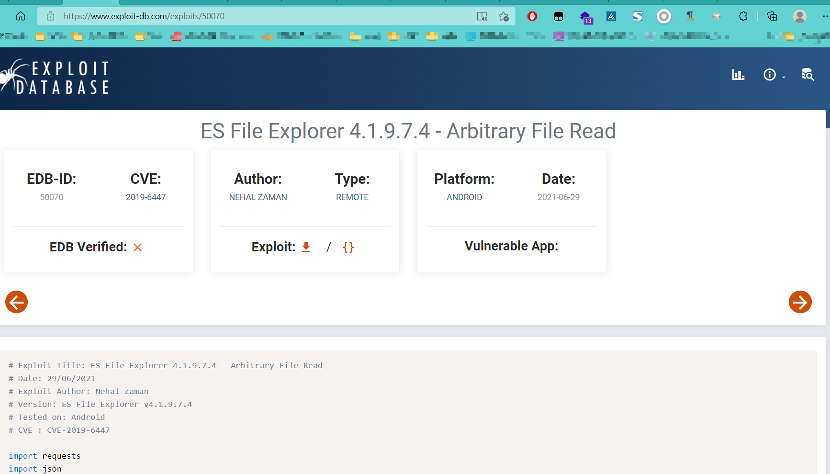Open author NEHAL ZAMAN link
This screenshot has width=830, height=474.
pyautogui.click(x=258, y=197)
